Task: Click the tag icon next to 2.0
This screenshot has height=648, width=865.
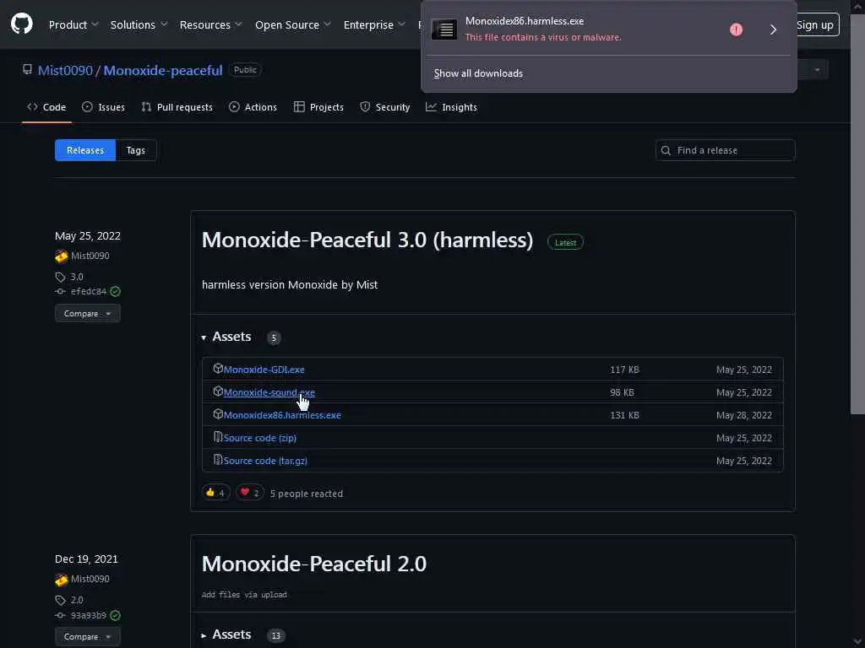Action: coord(60,600)
